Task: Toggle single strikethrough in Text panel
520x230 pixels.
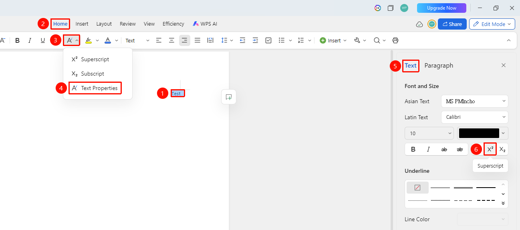Action: [444, 149]
